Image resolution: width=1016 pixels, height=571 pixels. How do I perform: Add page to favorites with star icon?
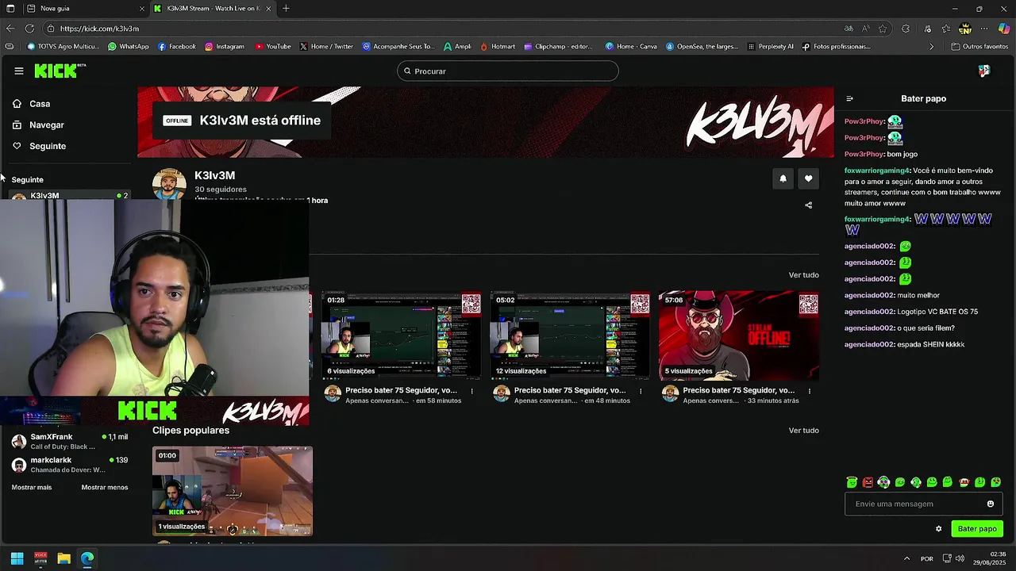click(883, 29)
